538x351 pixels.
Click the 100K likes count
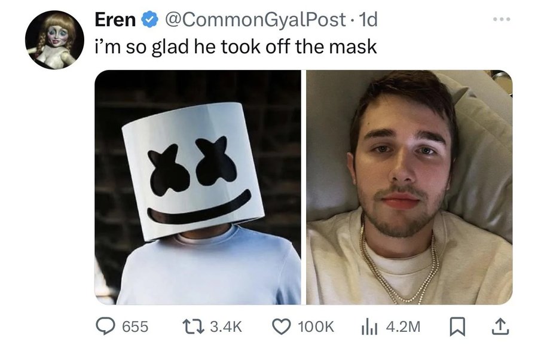tap(315, 326)
